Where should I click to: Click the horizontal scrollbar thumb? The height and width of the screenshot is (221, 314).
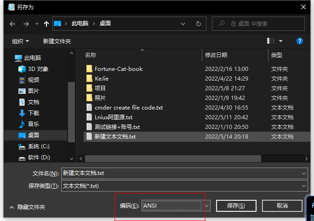[x=173, y=159]
